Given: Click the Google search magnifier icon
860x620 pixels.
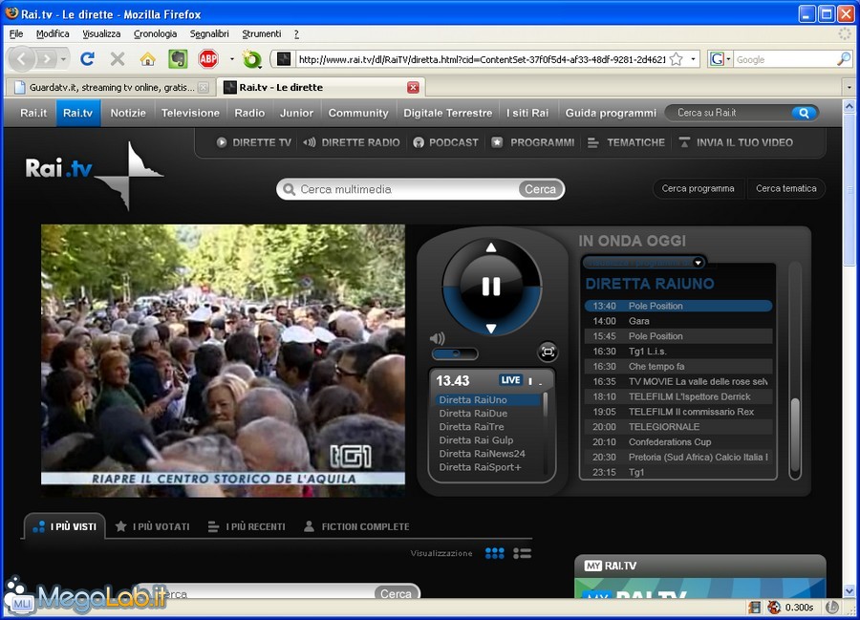Looking at the screenshot, I should click(844, 59).
